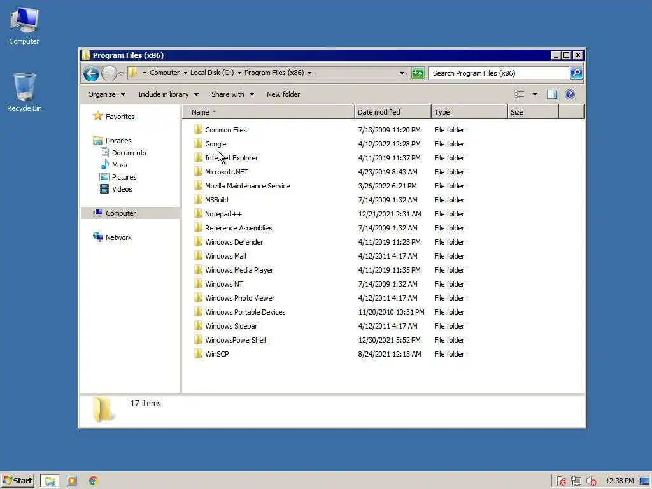Open Windows Media Player taskbar icon

pyautogui.click(x=72, y=481)
